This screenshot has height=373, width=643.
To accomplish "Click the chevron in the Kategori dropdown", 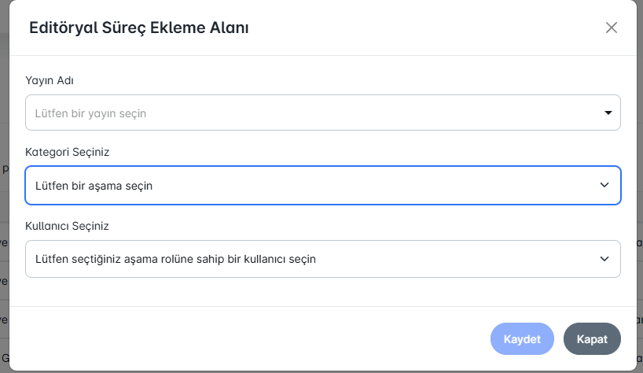I will pyautogui.click(x=604, y=185).
